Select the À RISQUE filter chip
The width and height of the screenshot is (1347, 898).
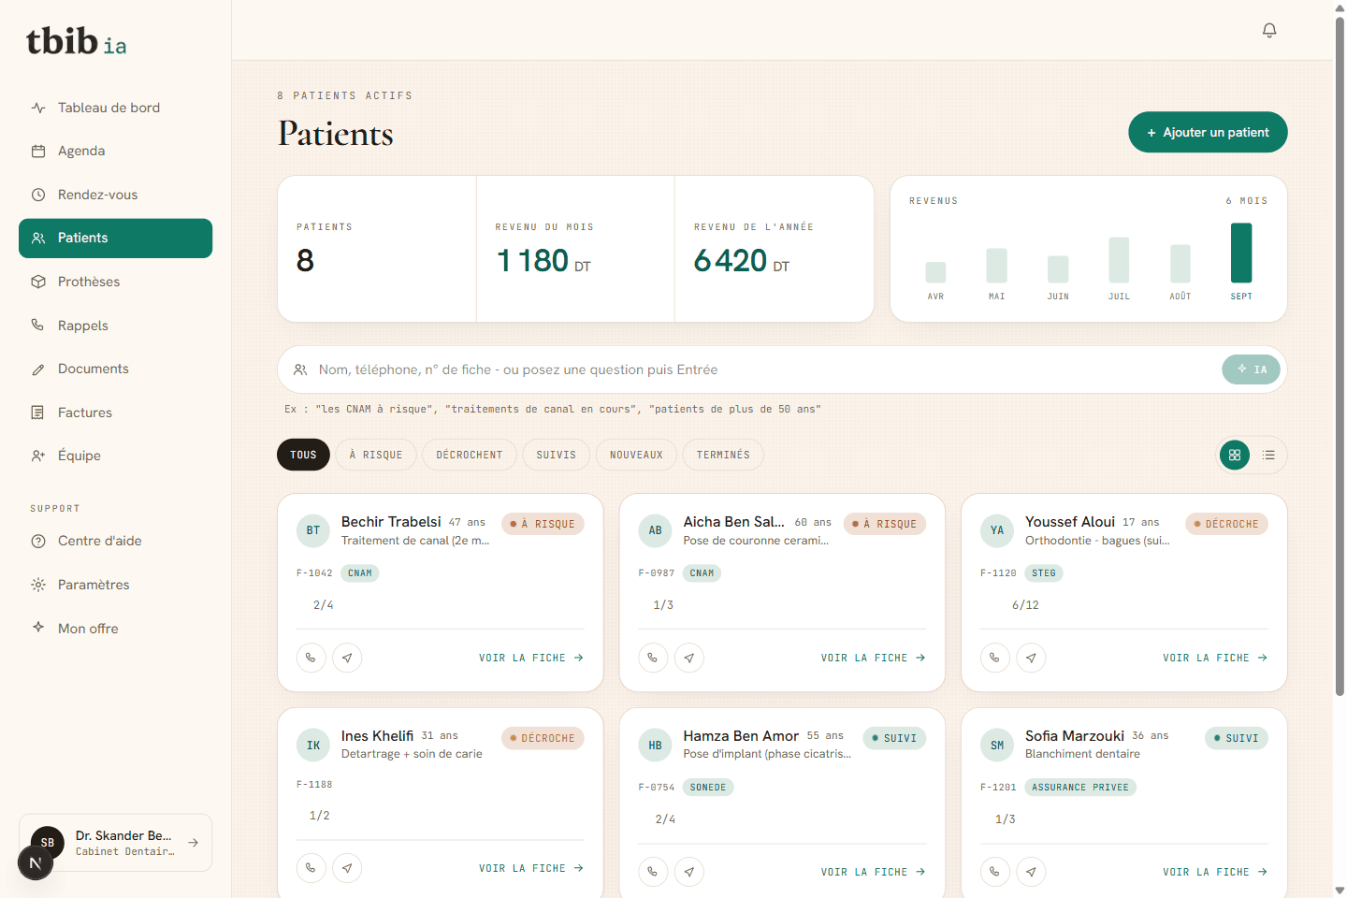(x=376, y=455)
